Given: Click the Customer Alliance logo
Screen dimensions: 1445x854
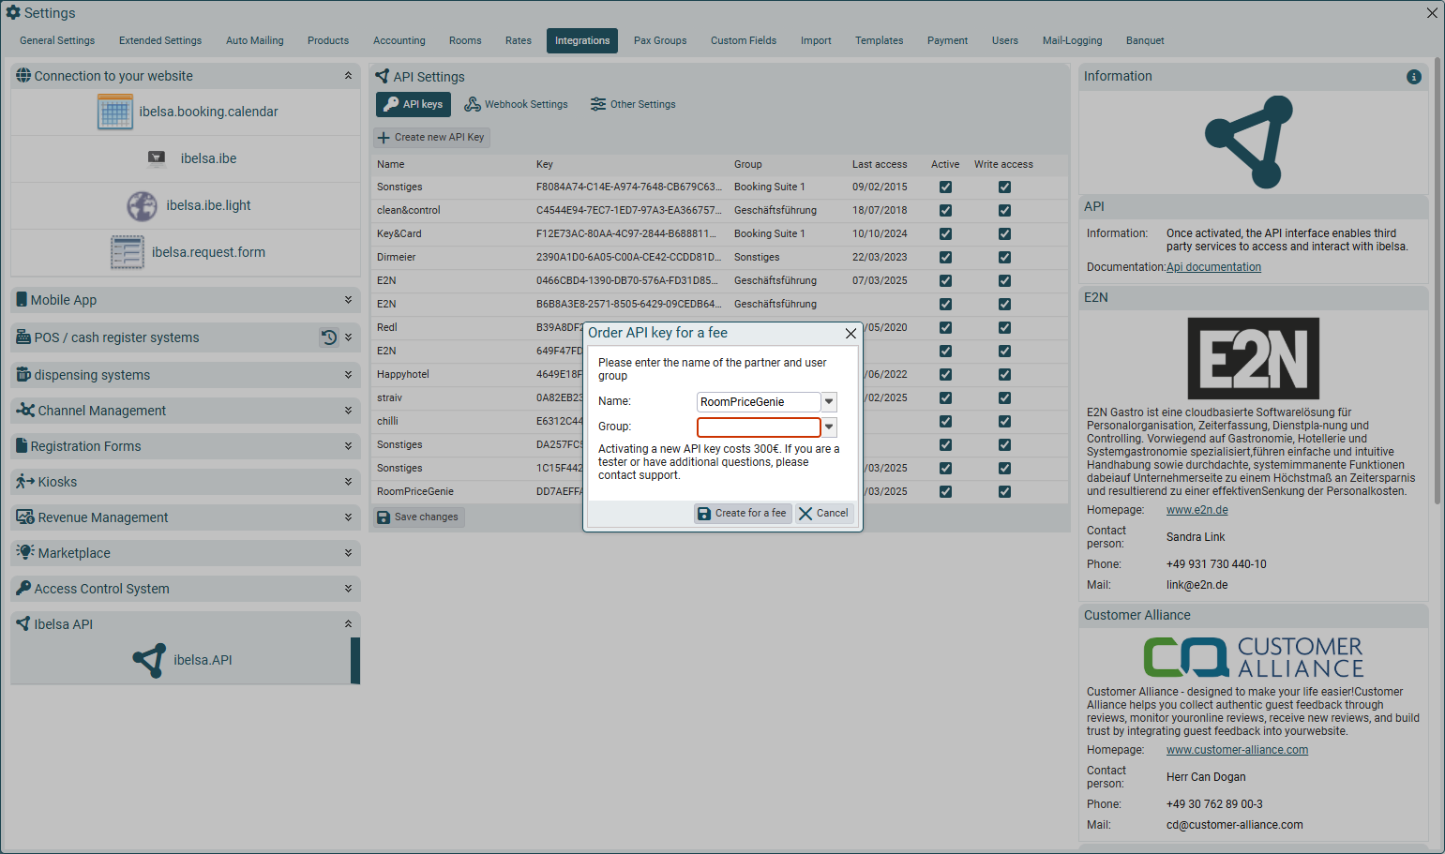Looking at the screenshot, I should [x=1253, y=657].
